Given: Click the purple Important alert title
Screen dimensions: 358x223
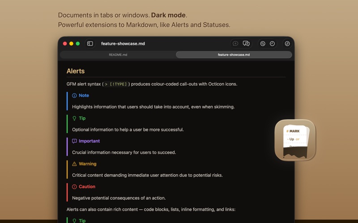Looking at the screenshot, I should point(89,141).
